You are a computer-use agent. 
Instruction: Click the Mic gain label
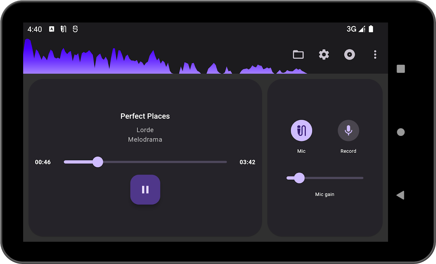(x=325, y=194)
